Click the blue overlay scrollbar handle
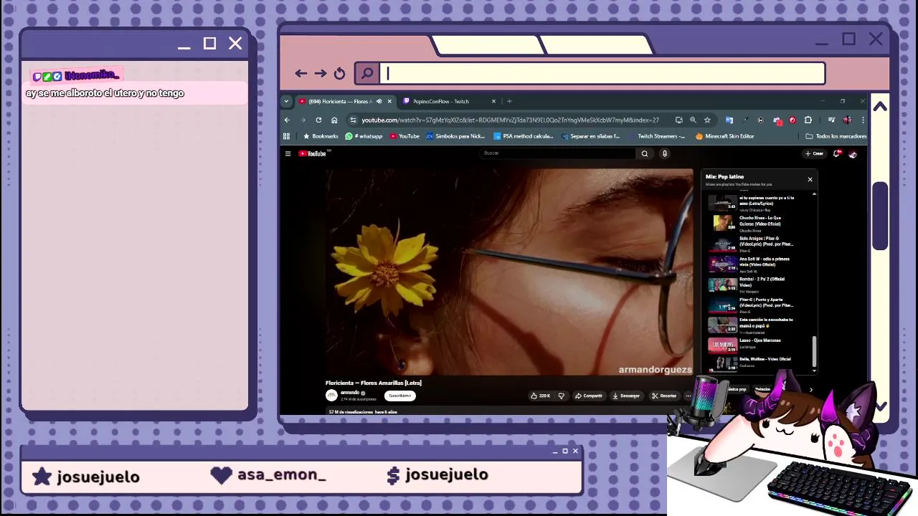This screenshot has width=918, height=516. (880, 216)
